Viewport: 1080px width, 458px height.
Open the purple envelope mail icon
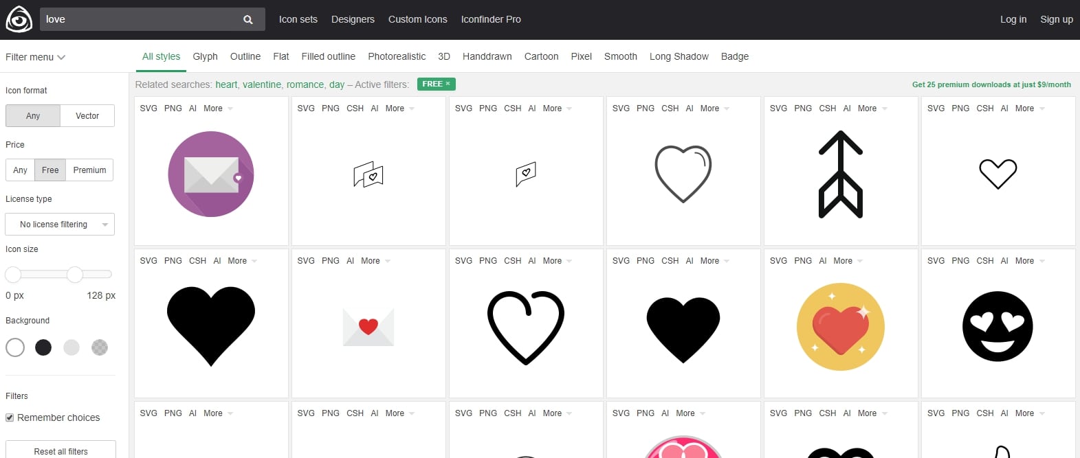coord(211,174)
